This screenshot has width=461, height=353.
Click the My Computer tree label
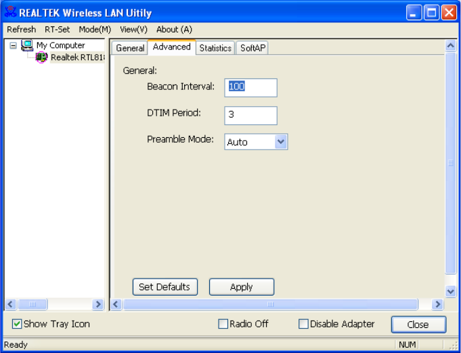tap(60, 45)
